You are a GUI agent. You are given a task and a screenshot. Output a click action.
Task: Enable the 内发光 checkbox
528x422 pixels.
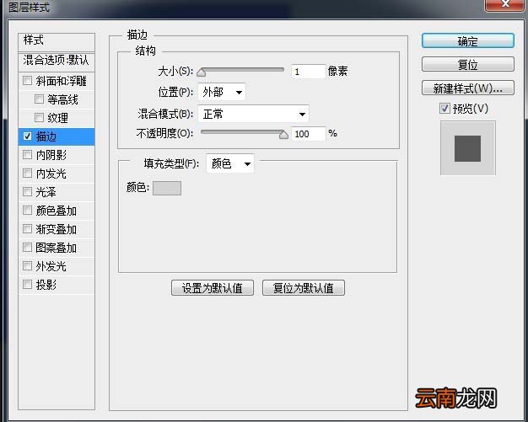point(27,174)
